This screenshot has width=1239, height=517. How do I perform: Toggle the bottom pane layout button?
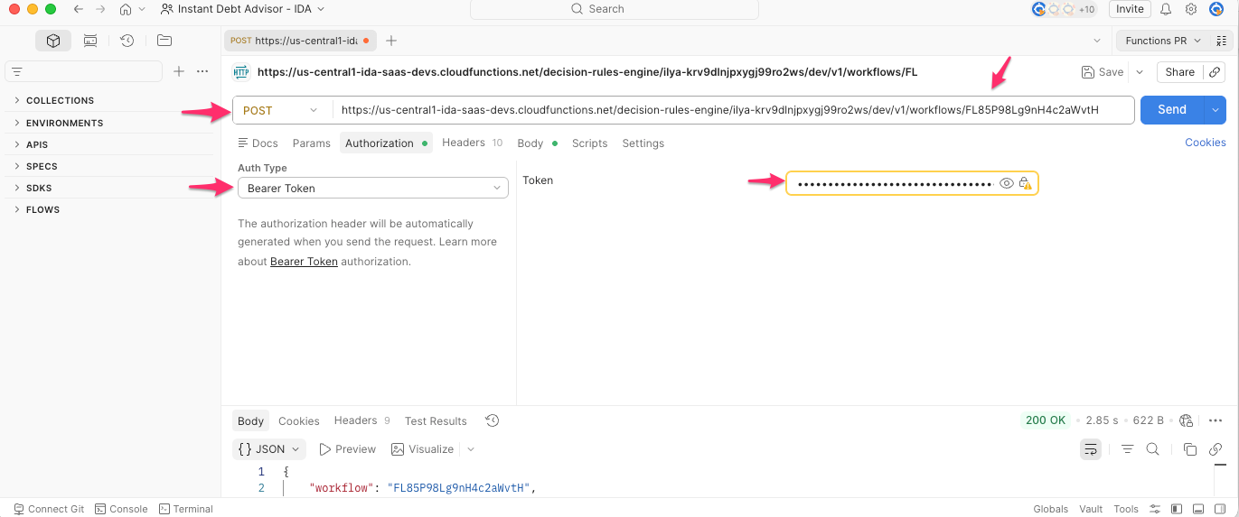tap(1197, 509)
